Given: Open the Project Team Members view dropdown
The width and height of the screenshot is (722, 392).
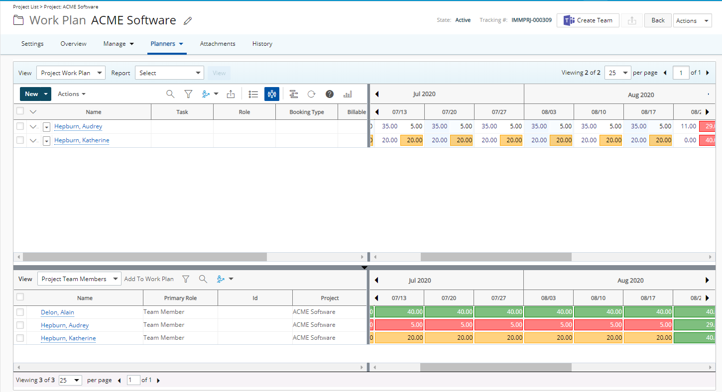Looking at the screenshot, I should (x=79, y=279).
